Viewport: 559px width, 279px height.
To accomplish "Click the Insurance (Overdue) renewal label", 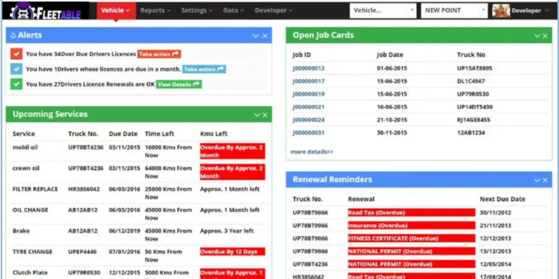I will (x=411, y=226).
